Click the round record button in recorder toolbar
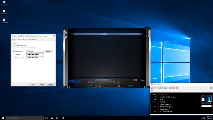213x120 pixels. 159,88
